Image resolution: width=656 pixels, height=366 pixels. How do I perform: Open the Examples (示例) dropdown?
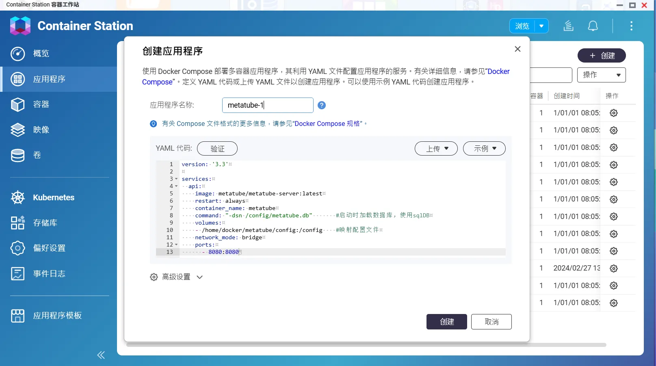[484, 149]
